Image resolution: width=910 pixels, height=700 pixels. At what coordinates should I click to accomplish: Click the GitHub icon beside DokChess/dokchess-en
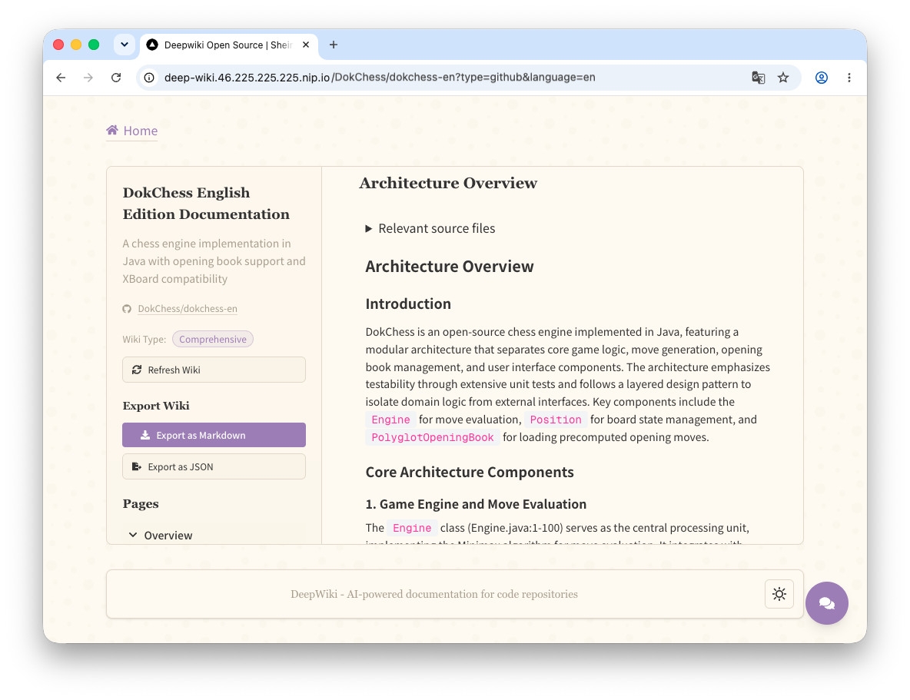[x=127, y=309]
